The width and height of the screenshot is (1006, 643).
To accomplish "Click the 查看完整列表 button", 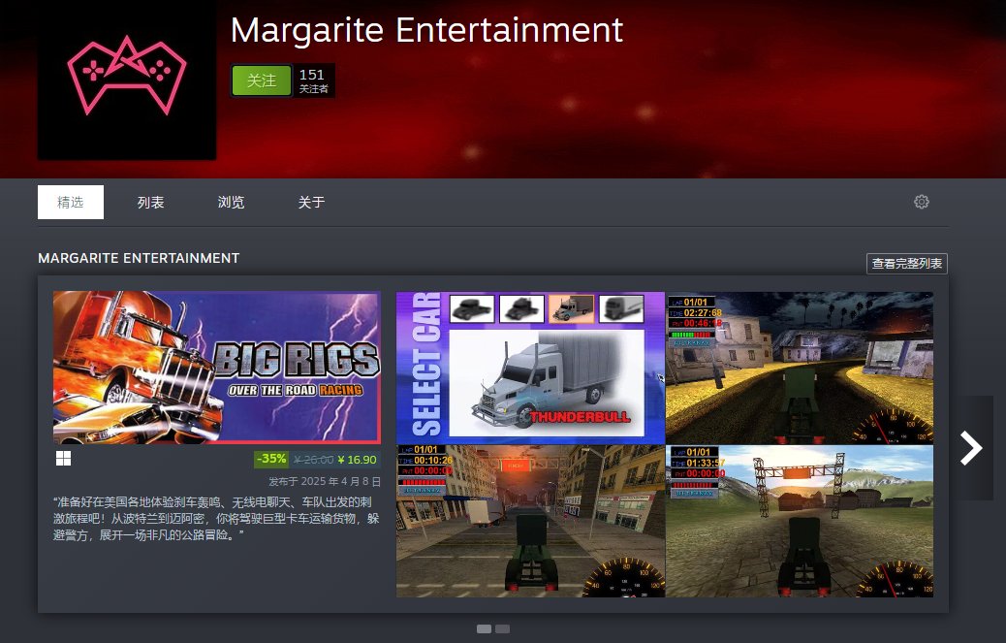I will click(x=906, y=264).
